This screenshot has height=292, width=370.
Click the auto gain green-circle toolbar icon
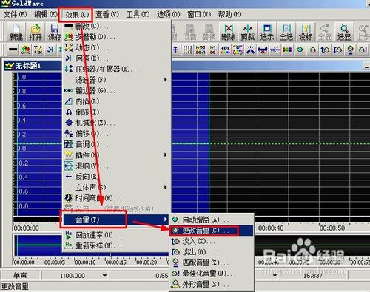tap(300, 50)
